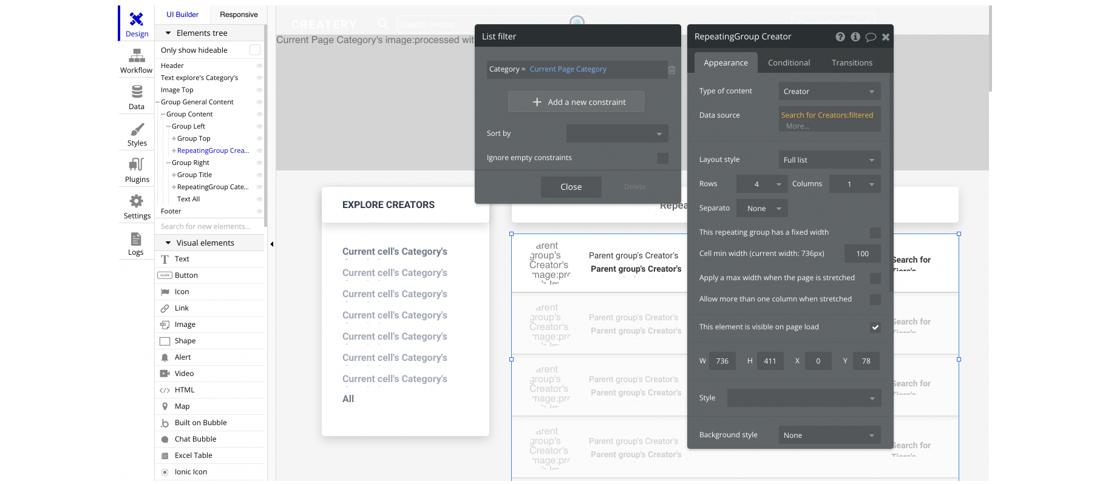Enable Ignore empty constraints checkbox
Image resolution: width=1111 pixels, height=484 pixels.
click(x=663, y=158)
